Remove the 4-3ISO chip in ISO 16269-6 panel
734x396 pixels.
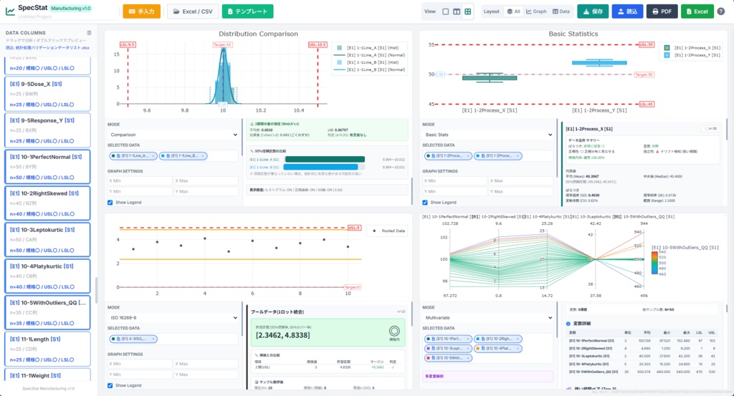tap(153, 339)
